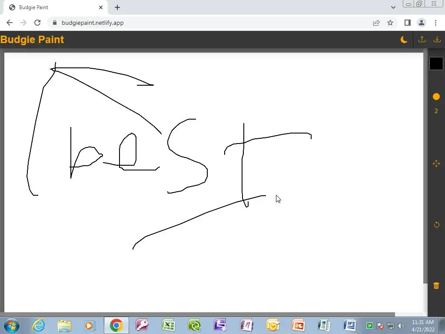Screen dimensions: 445x334
Task: Select the Budgie Paint browser tab
Action: point(55,7)
